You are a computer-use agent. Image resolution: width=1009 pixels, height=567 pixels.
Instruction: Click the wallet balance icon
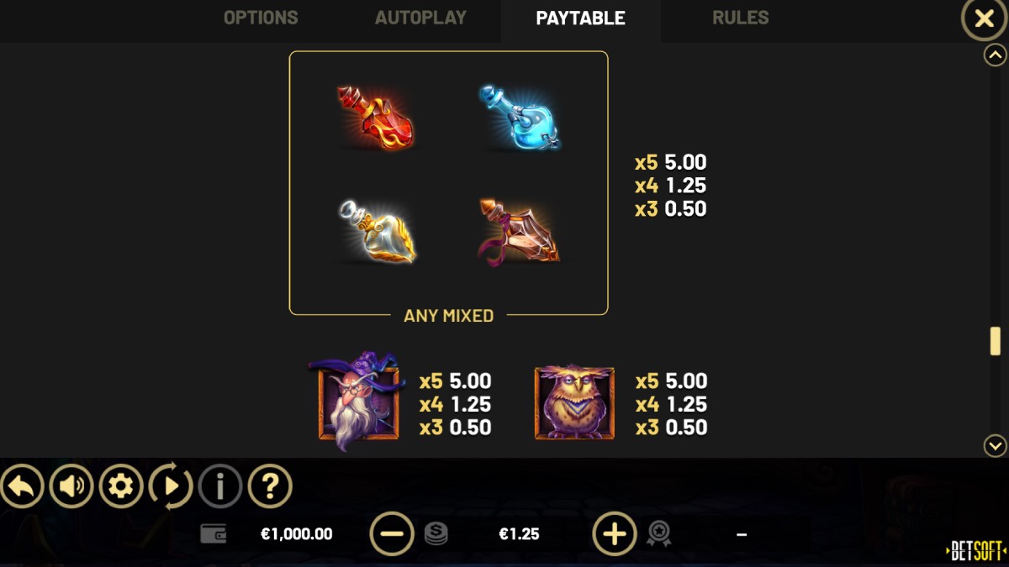tap(214, 533)
